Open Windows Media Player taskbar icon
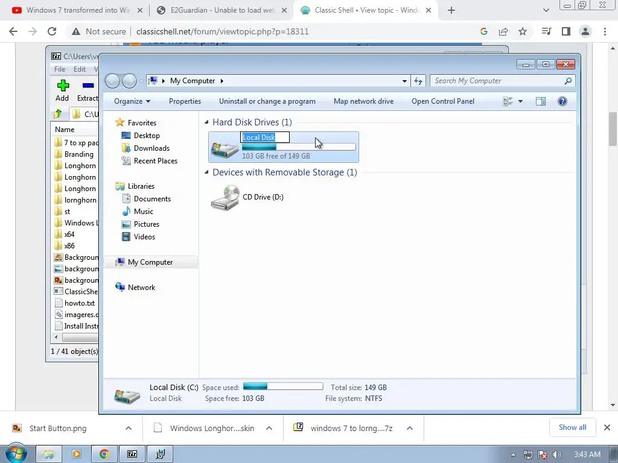 (77, 454)
